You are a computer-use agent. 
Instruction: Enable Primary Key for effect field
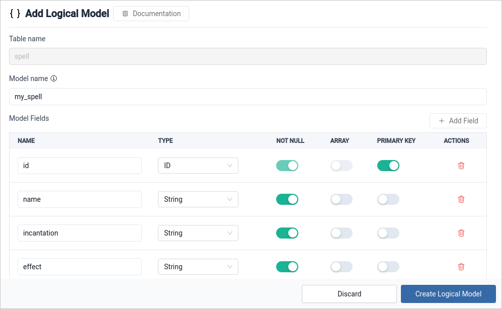pyautogui.click(x=388, y=267)
